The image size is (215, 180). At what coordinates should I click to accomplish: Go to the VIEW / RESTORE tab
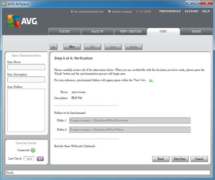click(130, 32)
